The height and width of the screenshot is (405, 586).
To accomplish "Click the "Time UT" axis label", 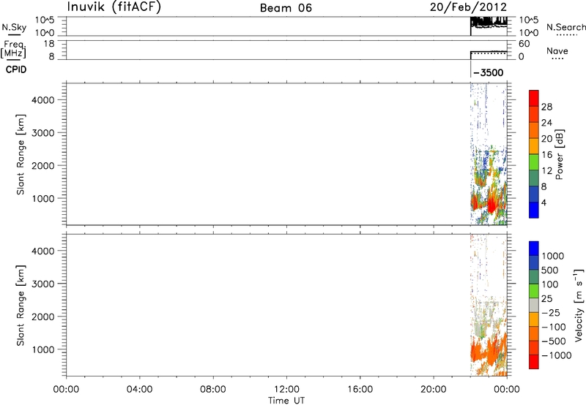I will pyautogui.click(x=286, y=401).
